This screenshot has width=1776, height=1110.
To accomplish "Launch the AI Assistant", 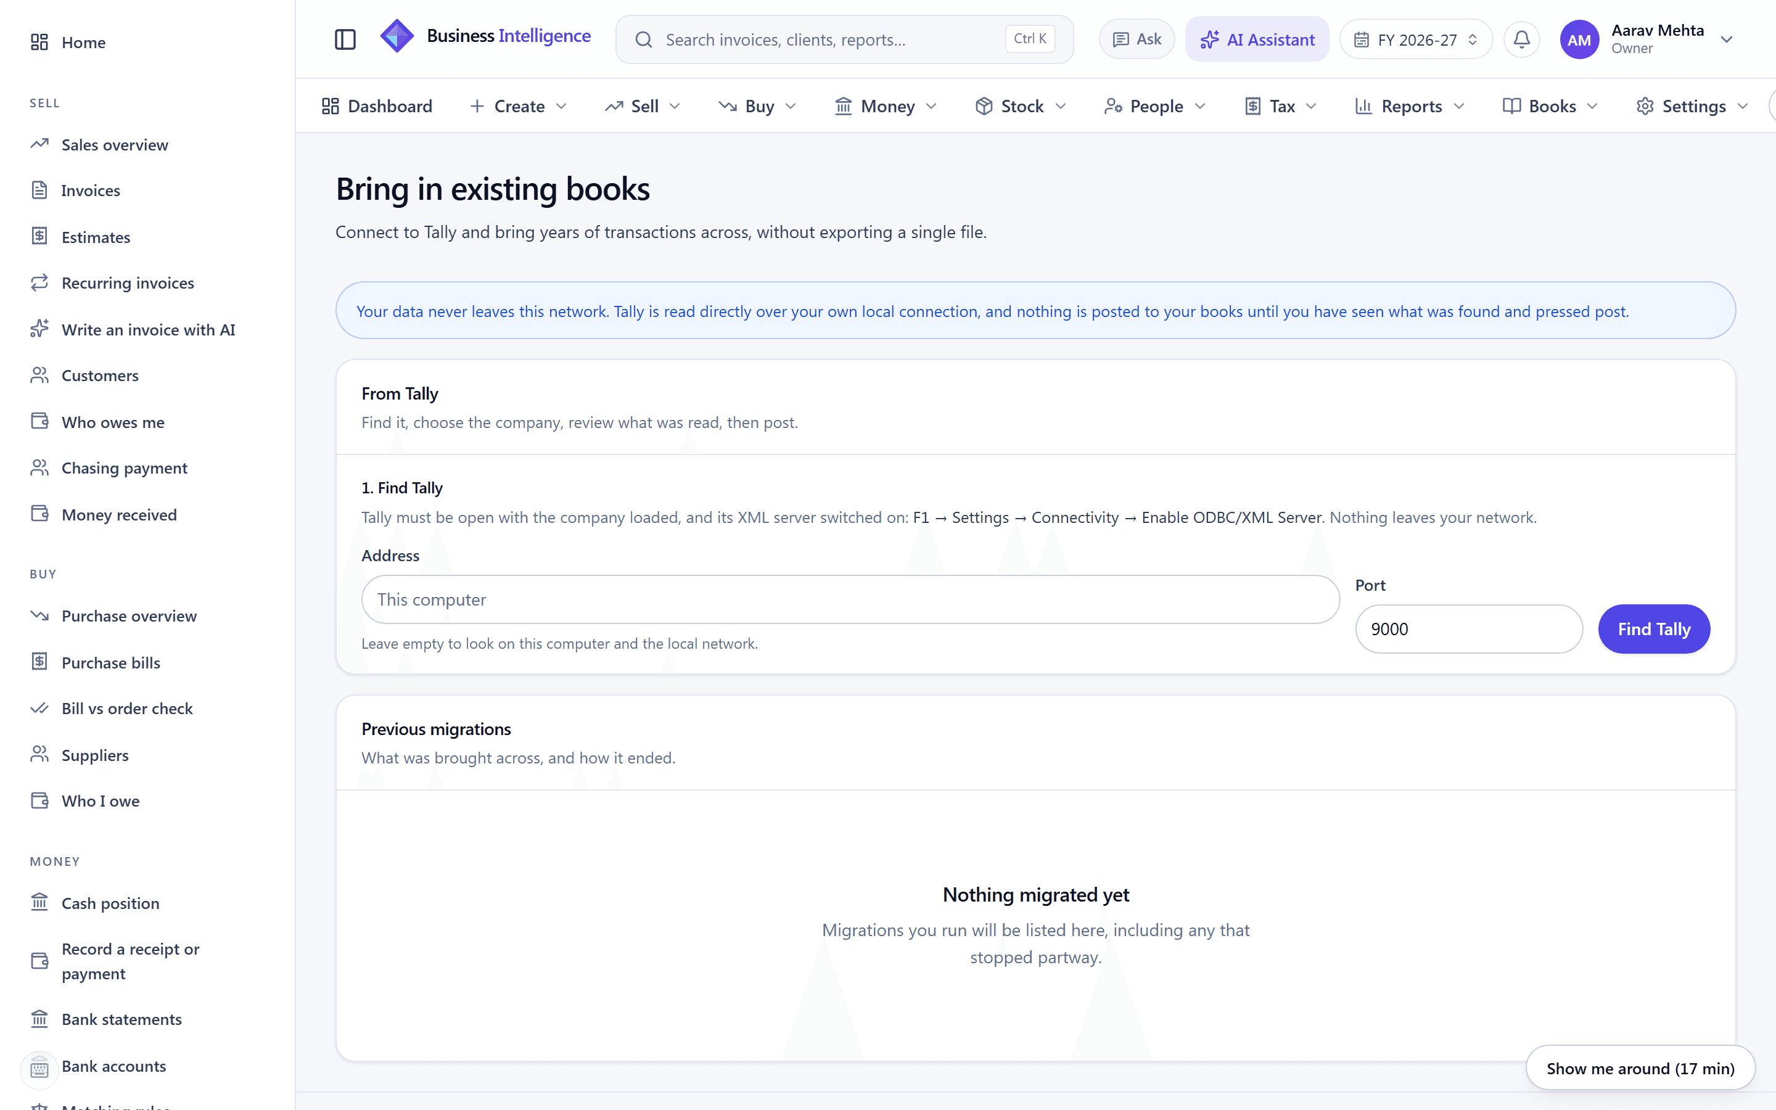I will coord(1257,39).
